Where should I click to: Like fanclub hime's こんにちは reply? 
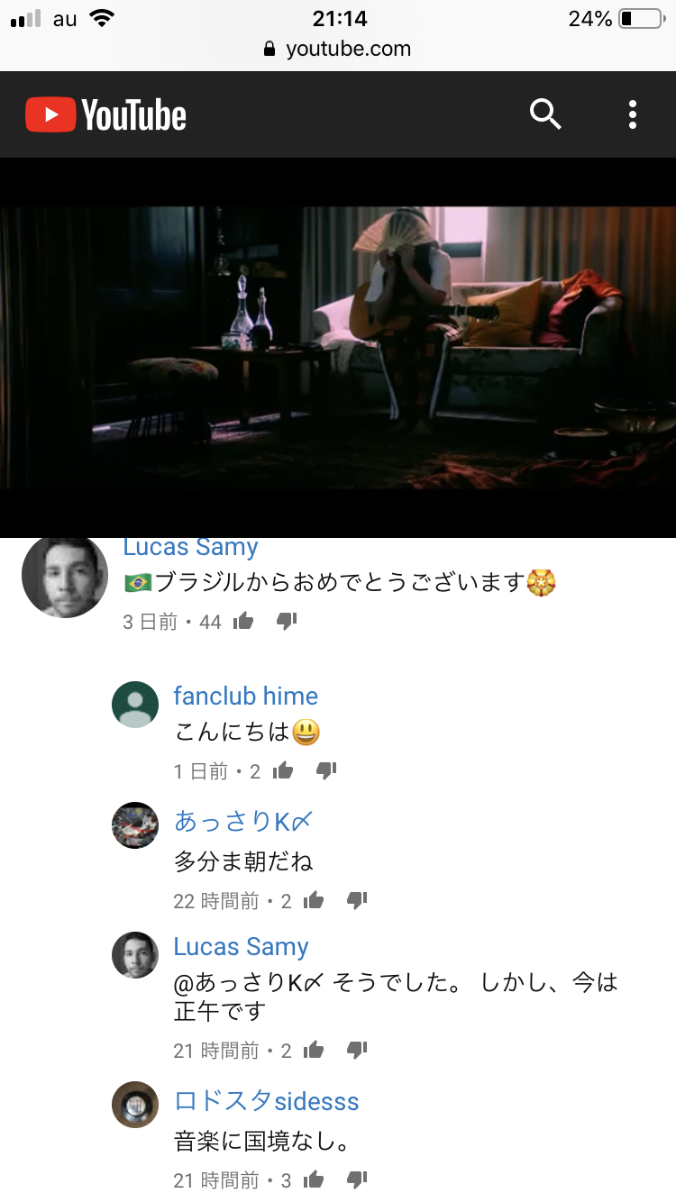(283, 770)
